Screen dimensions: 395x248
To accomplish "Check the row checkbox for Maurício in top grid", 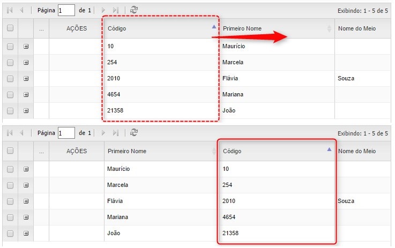I will 10,47.
